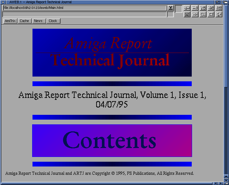The width and height of the screenshot is (229, 185).
Task: Load images (shapes icon)
Action: [x=219, y=14]
